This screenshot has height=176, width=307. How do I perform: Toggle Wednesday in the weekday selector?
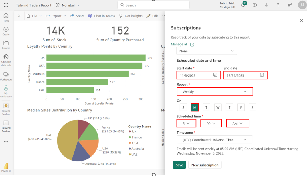(218, 107)
